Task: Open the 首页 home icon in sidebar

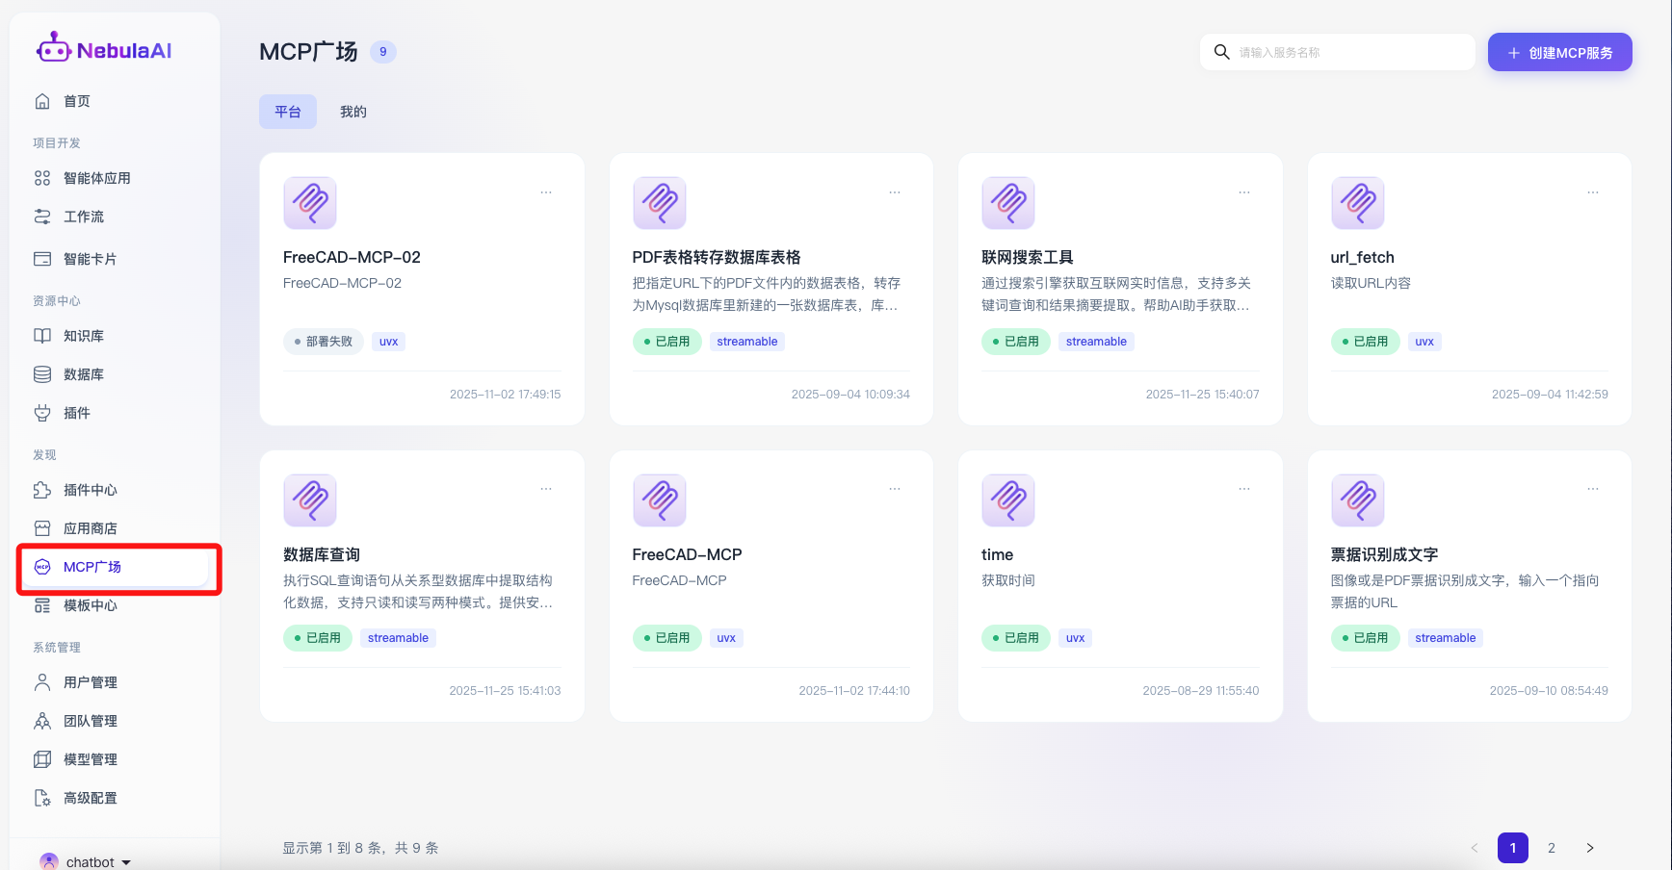Action: (42, 101)
